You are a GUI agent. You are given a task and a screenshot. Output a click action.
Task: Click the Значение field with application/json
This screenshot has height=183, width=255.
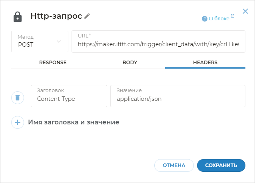pos(177,98)
